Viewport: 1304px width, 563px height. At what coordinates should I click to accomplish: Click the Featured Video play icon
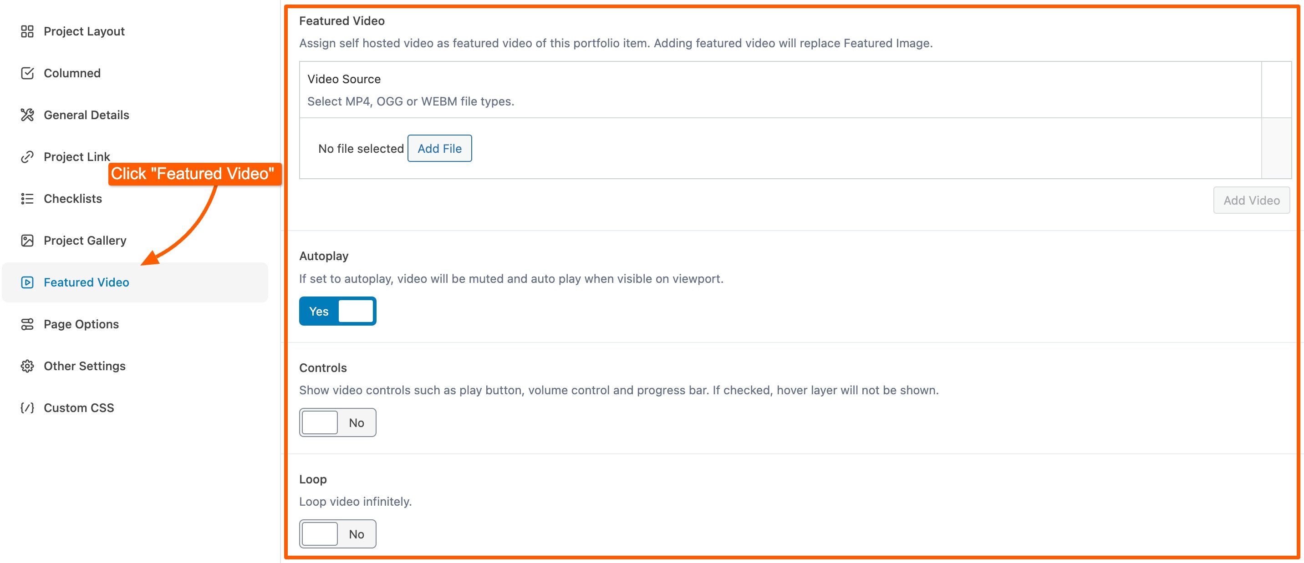(x=27, y=282)
